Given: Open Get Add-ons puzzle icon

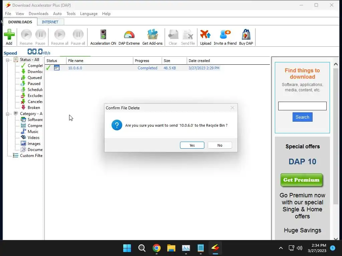Looking at the screenshot, I should click(152, 35).
